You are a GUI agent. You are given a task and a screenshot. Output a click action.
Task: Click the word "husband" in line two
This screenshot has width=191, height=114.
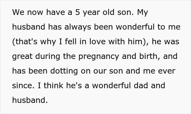point(29,27)
